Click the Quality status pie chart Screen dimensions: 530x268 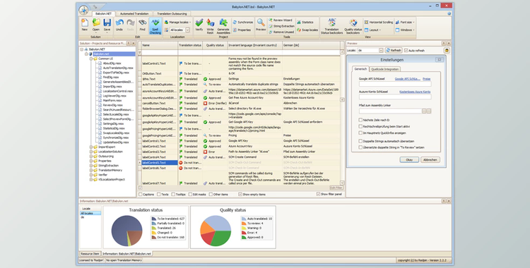coord(216,231)
